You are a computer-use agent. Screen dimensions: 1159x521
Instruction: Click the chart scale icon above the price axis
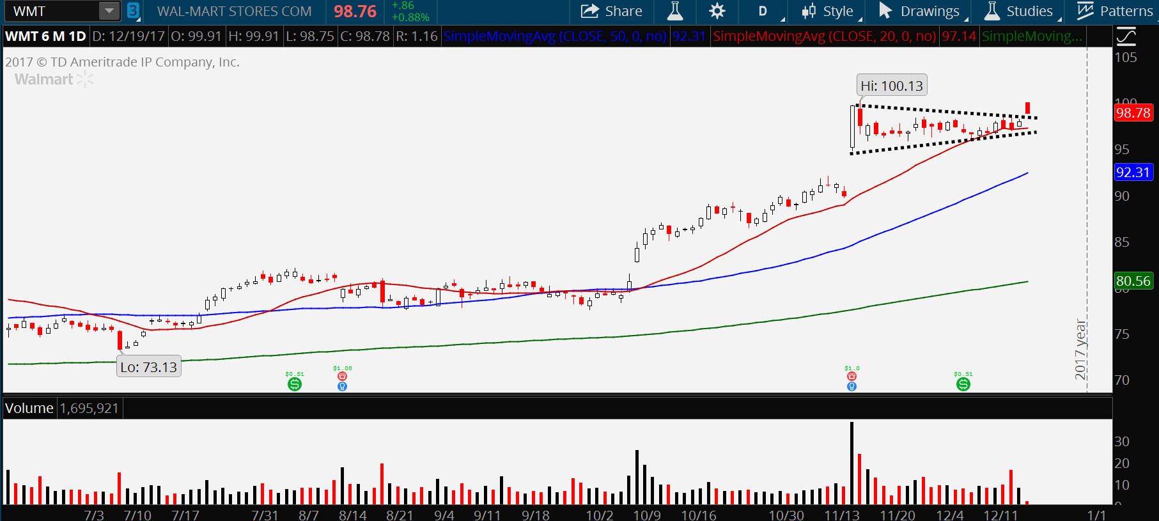click(1126, 36)
